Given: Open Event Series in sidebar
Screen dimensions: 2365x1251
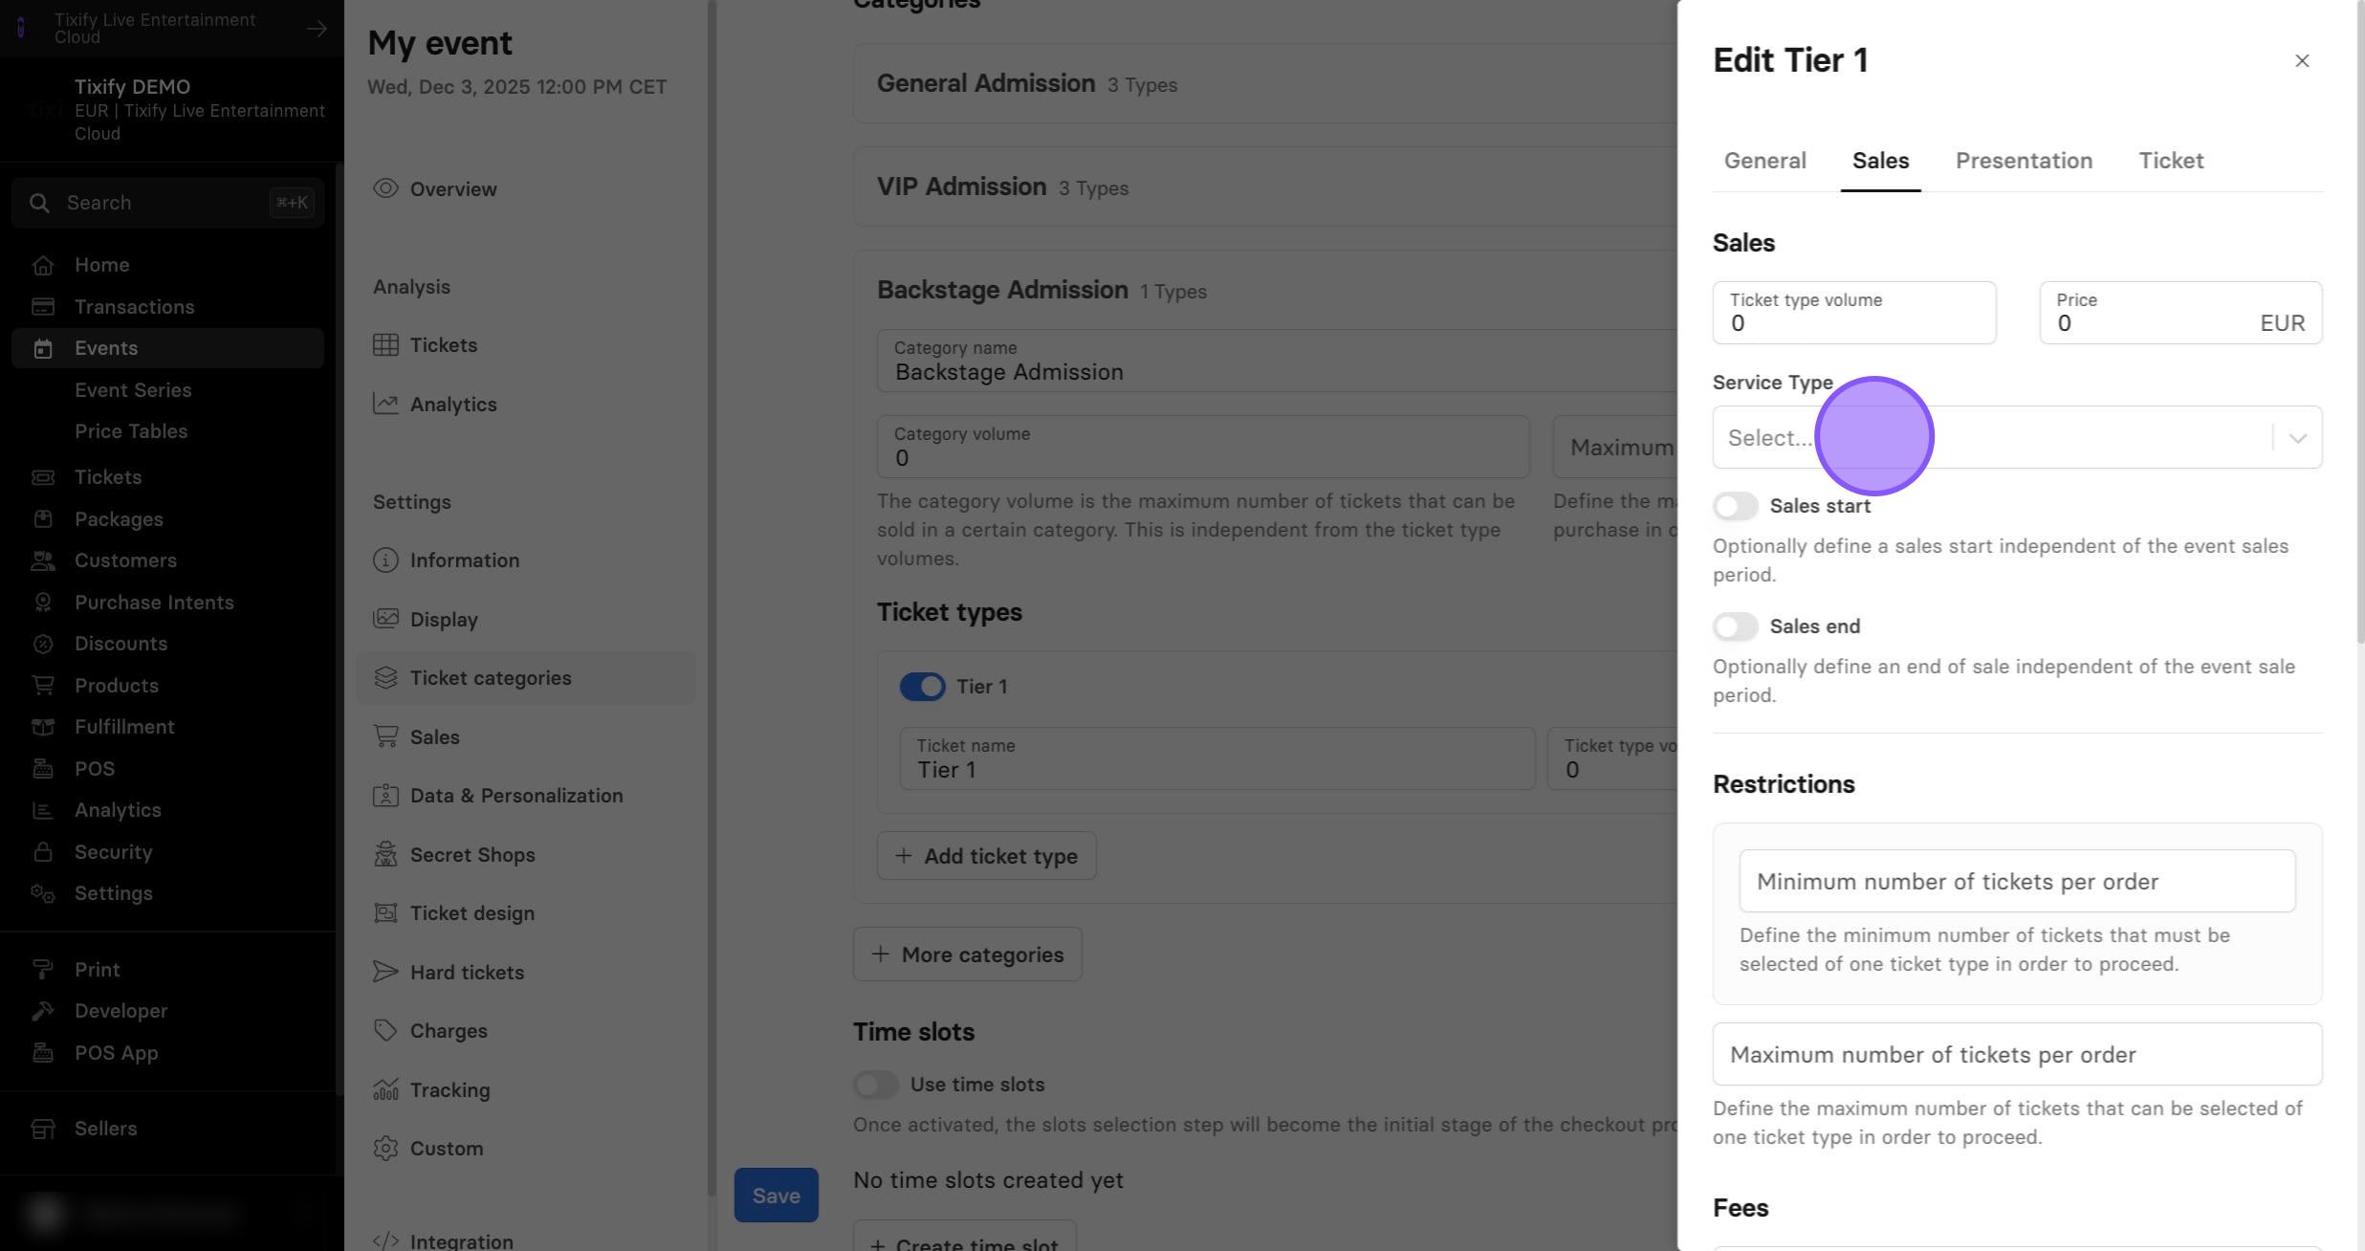Looking at the screenshot, I should coord(133,390).
